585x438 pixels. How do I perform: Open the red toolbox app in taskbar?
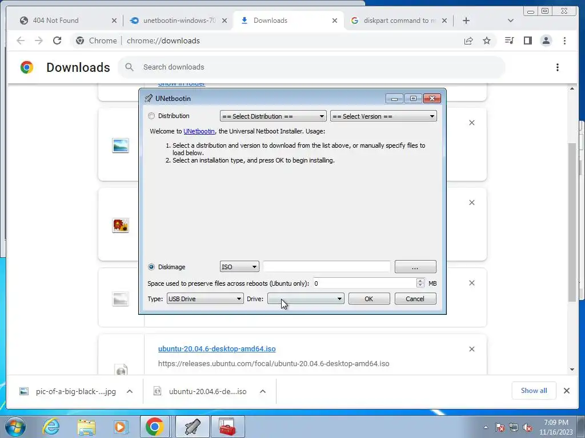[227, 427]
